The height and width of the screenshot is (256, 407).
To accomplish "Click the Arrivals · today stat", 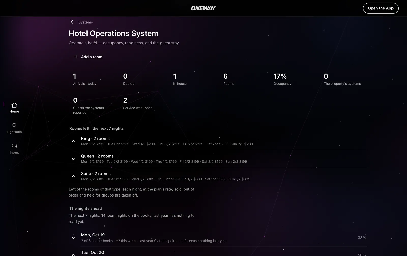I will (x=85, y=79).
